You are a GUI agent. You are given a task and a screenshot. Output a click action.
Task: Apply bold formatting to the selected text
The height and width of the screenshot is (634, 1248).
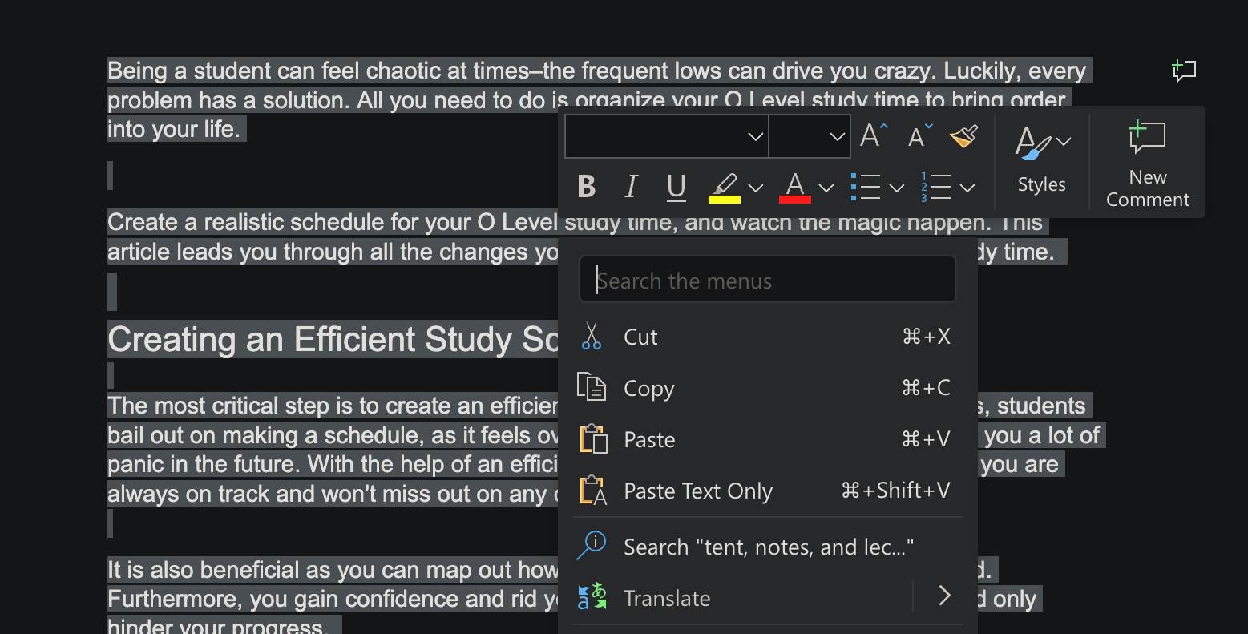point(586,187)
